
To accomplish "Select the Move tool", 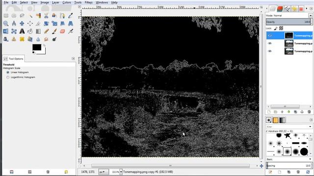I will [x=22, y=23].
